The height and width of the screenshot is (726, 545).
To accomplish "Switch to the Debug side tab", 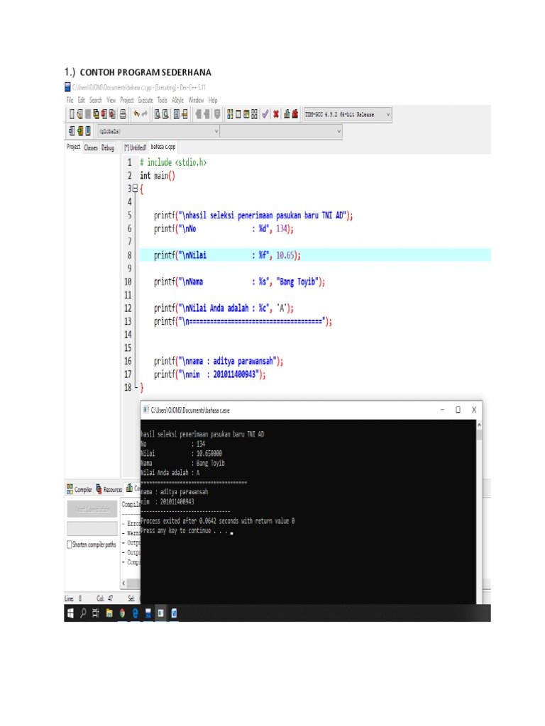I will pos(108,147).
